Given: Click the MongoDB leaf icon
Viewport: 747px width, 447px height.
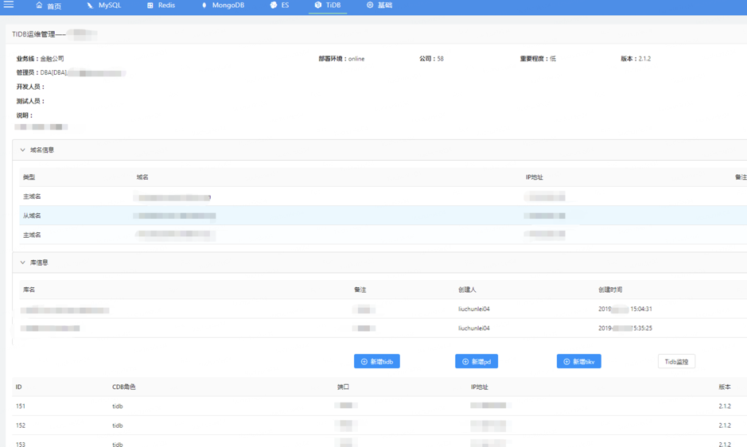Looking at the screenshot, I should click(x=204, y=6).
